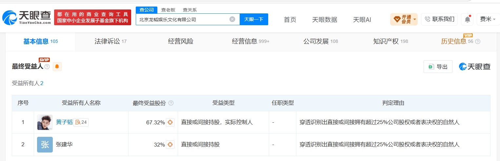Click the 天眼一下 search button
This screenshot has width=500, height=161.
tap(254, 19)
